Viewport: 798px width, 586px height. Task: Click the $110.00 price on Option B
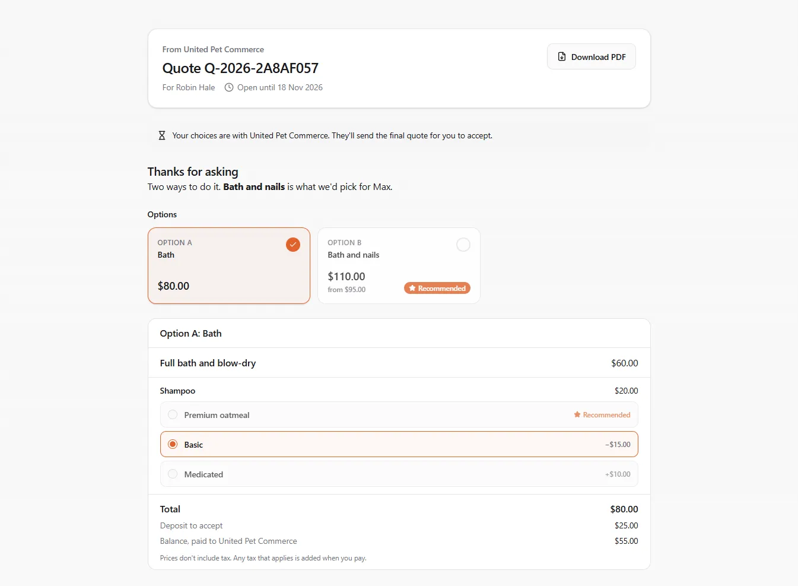coord(346,277)
